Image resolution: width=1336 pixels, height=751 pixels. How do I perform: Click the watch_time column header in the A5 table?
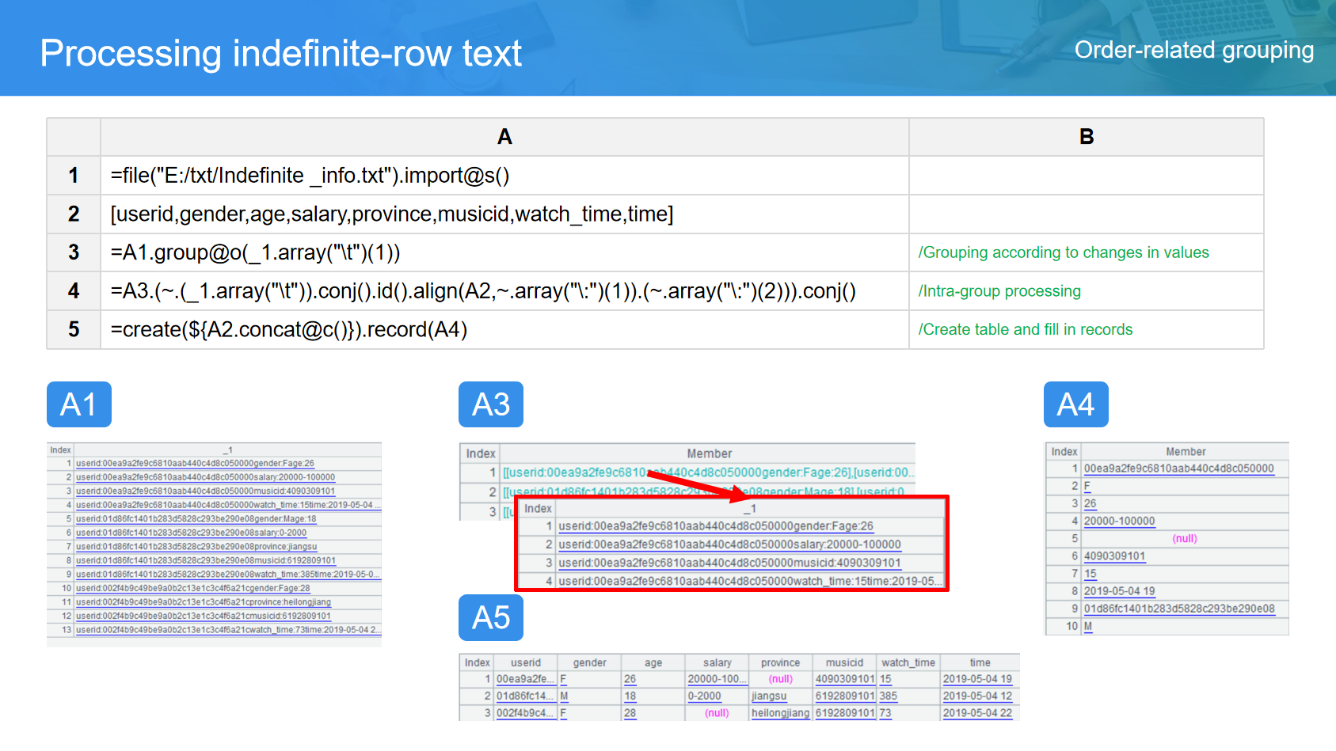click(908, 662)
